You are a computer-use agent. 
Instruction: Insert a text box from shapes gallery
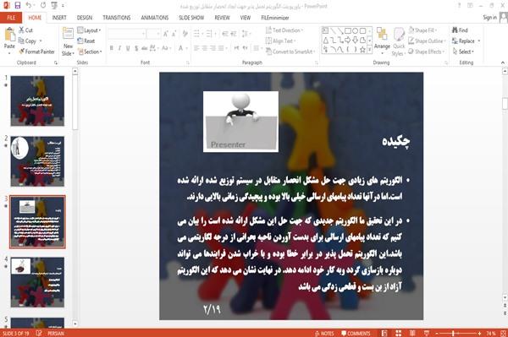[325, 31]
